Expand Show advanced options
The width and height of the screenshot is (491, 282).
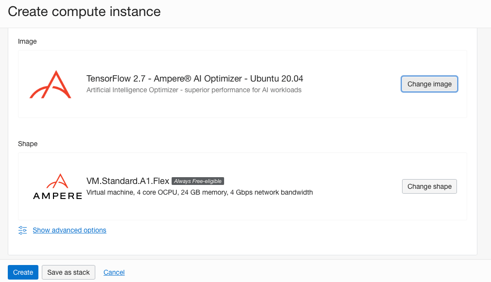coord(69,230)
